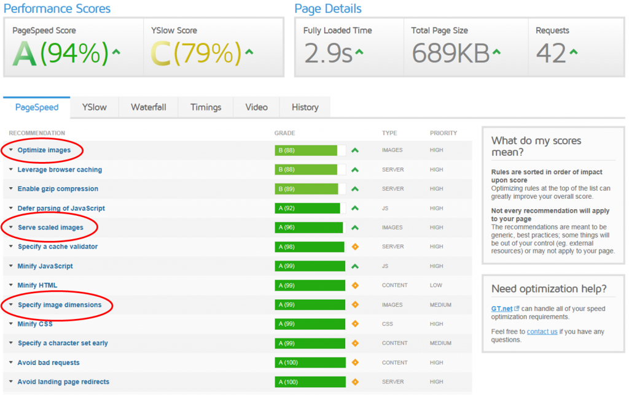This screenshot has width=629, height=395.
Task: Click orange diamond in cache validator row
Action: click(x=355, y=247)
